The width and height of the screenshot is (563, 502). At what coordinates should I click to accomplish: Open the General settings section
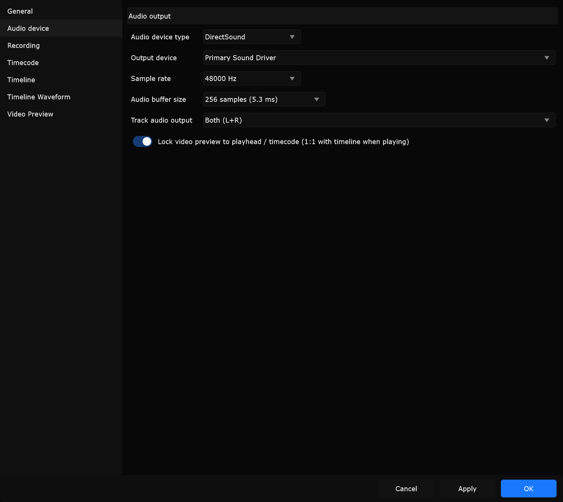[61, 11]
